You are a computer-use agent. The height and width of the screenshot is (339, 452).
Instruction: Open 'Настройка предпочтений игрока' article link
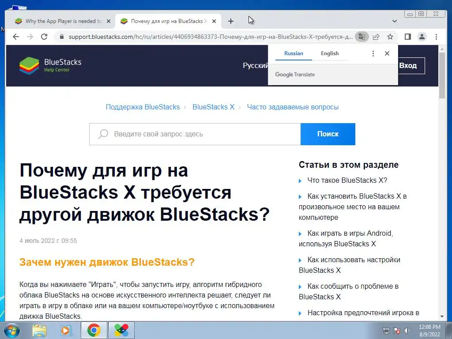[363, 313]
